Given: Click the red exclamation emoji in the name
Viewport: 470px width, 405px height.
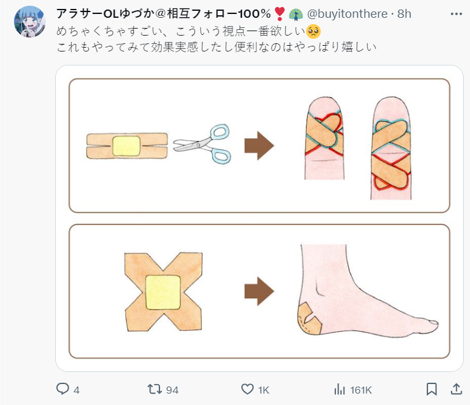Looking at the screenshot, I should click(279, 13).
